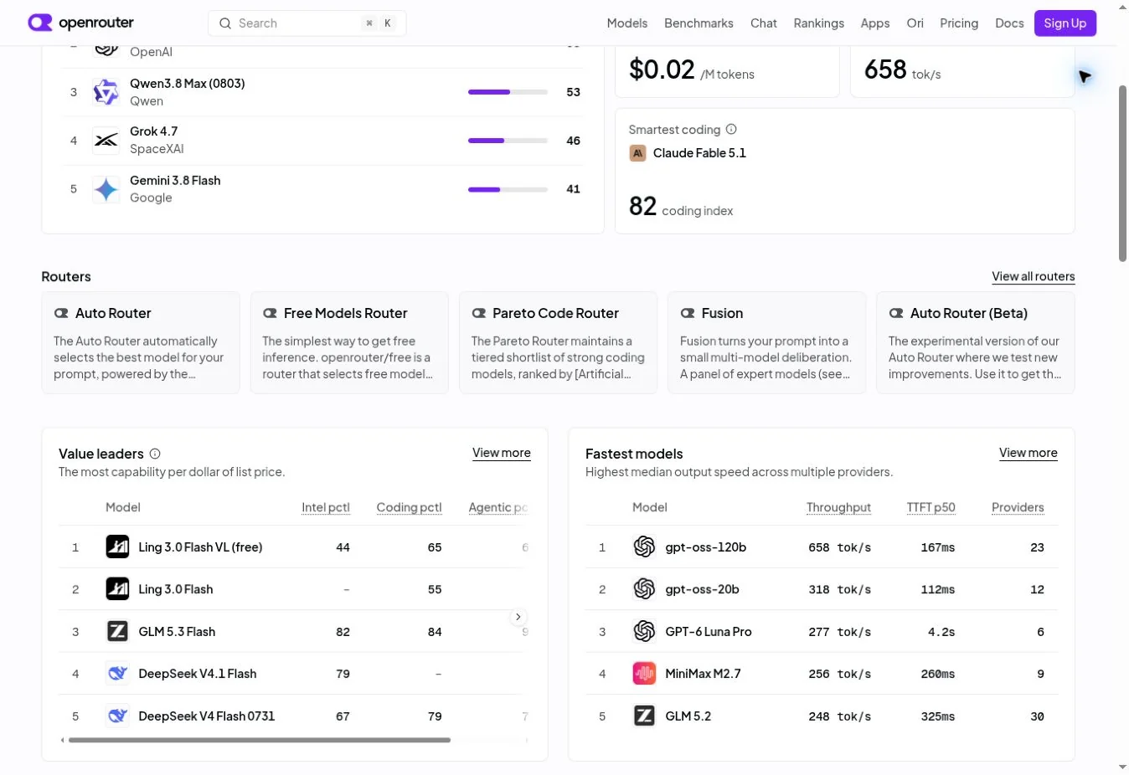This screenshot has height=775, width=1129.
Task: Open the Qwen3.8 Max model logo
Action: [x=106, y=92]
